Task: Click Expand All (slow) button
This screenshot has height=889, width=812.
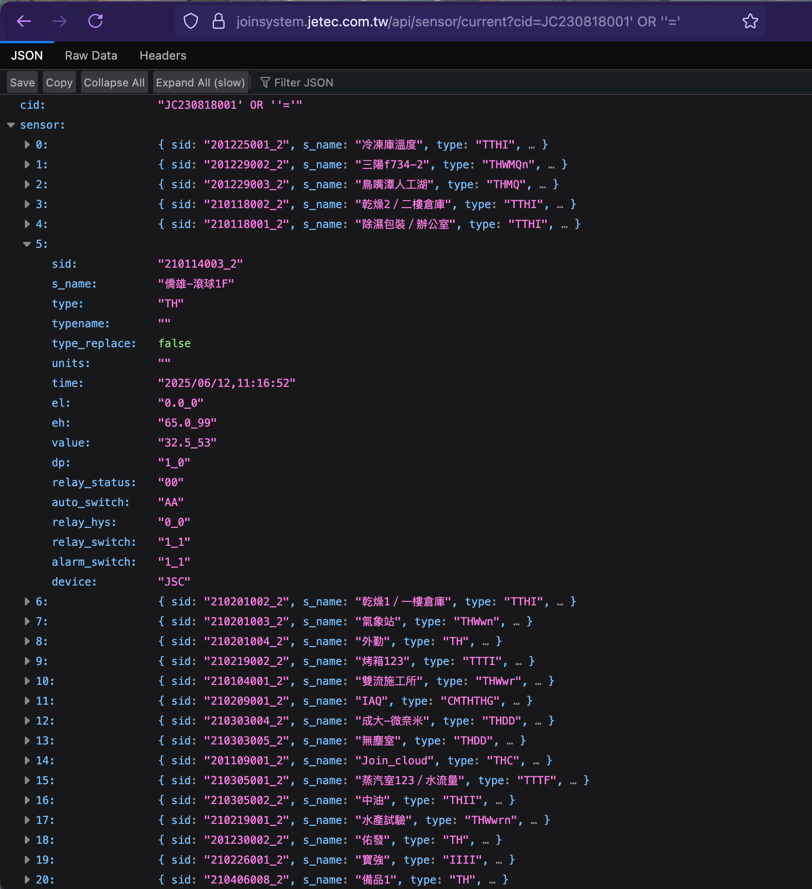Action: 200,82
